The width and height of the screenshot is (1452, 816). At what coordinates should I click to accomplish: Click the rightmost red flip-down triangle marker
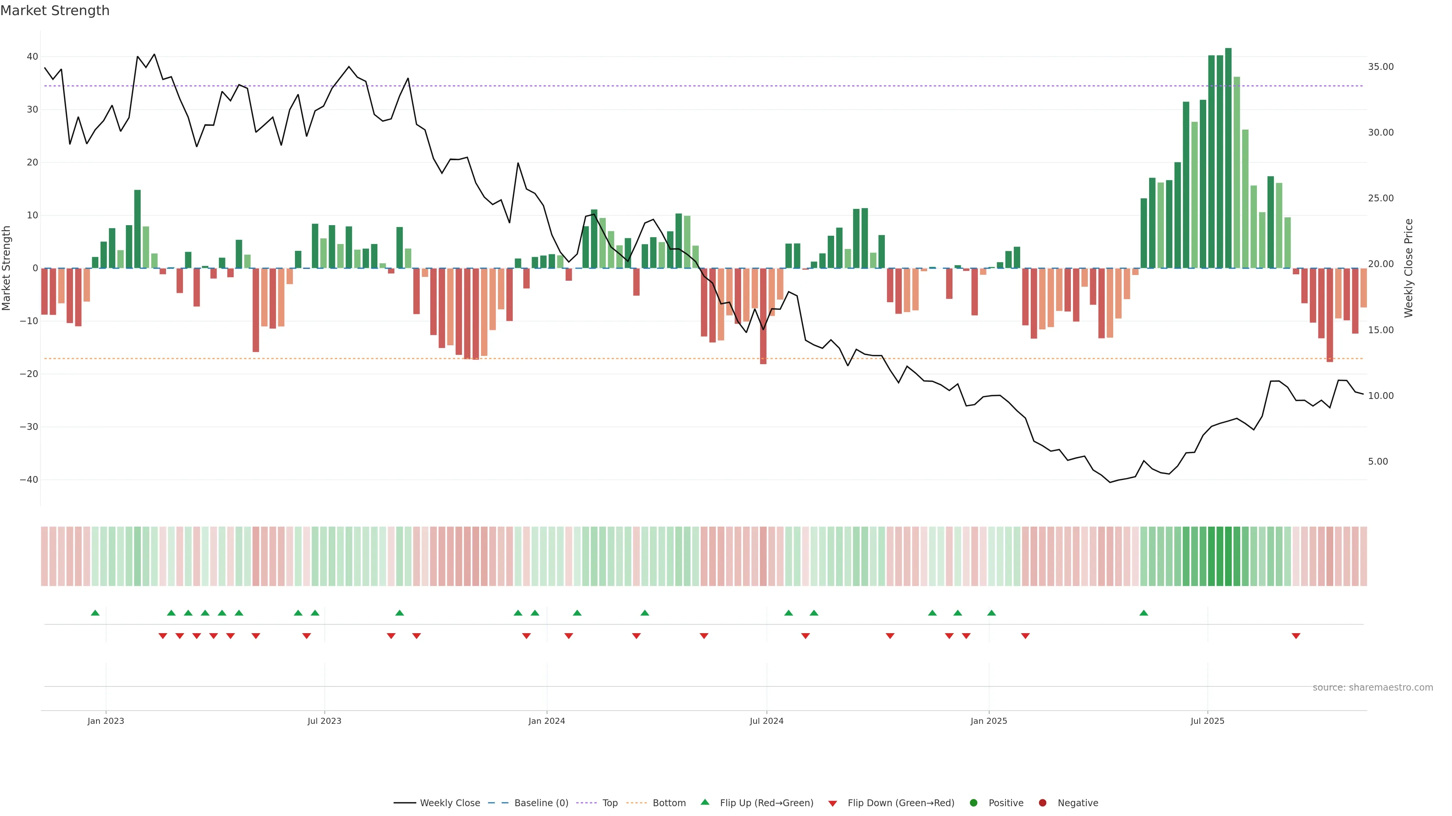click(x=1296, y=636)
